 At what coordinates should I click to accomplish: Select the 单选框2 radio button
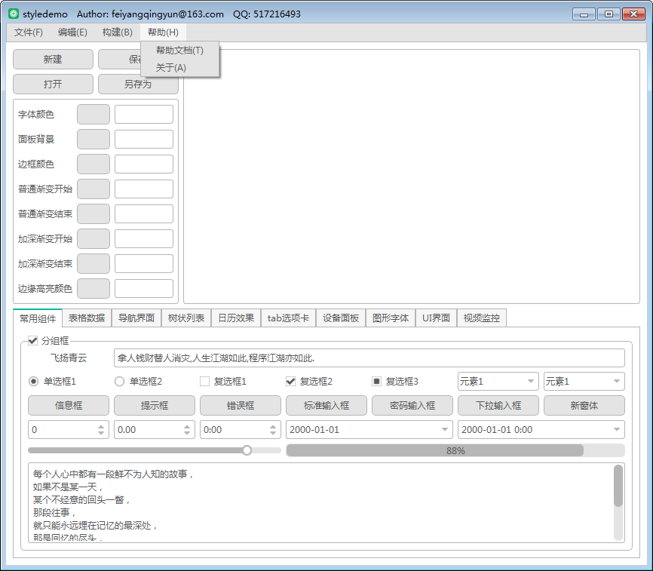119,382
